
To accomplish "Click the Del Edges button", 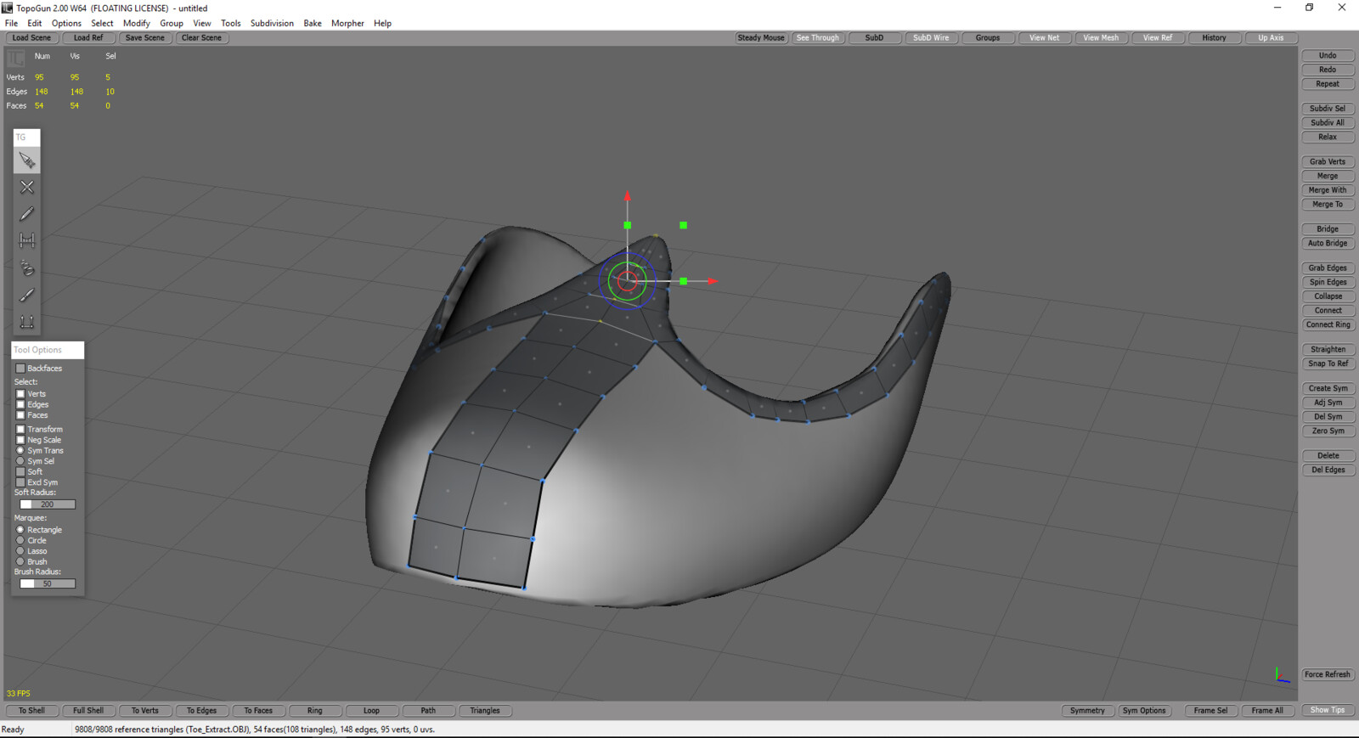I will point(1328,470).
